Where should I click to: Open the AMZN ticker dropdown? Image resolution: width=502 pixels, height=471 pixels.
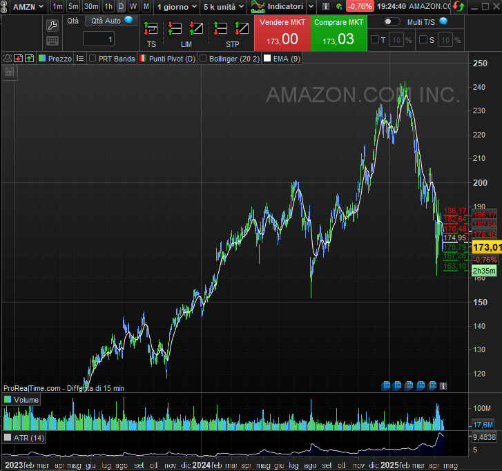pos(28,7)
